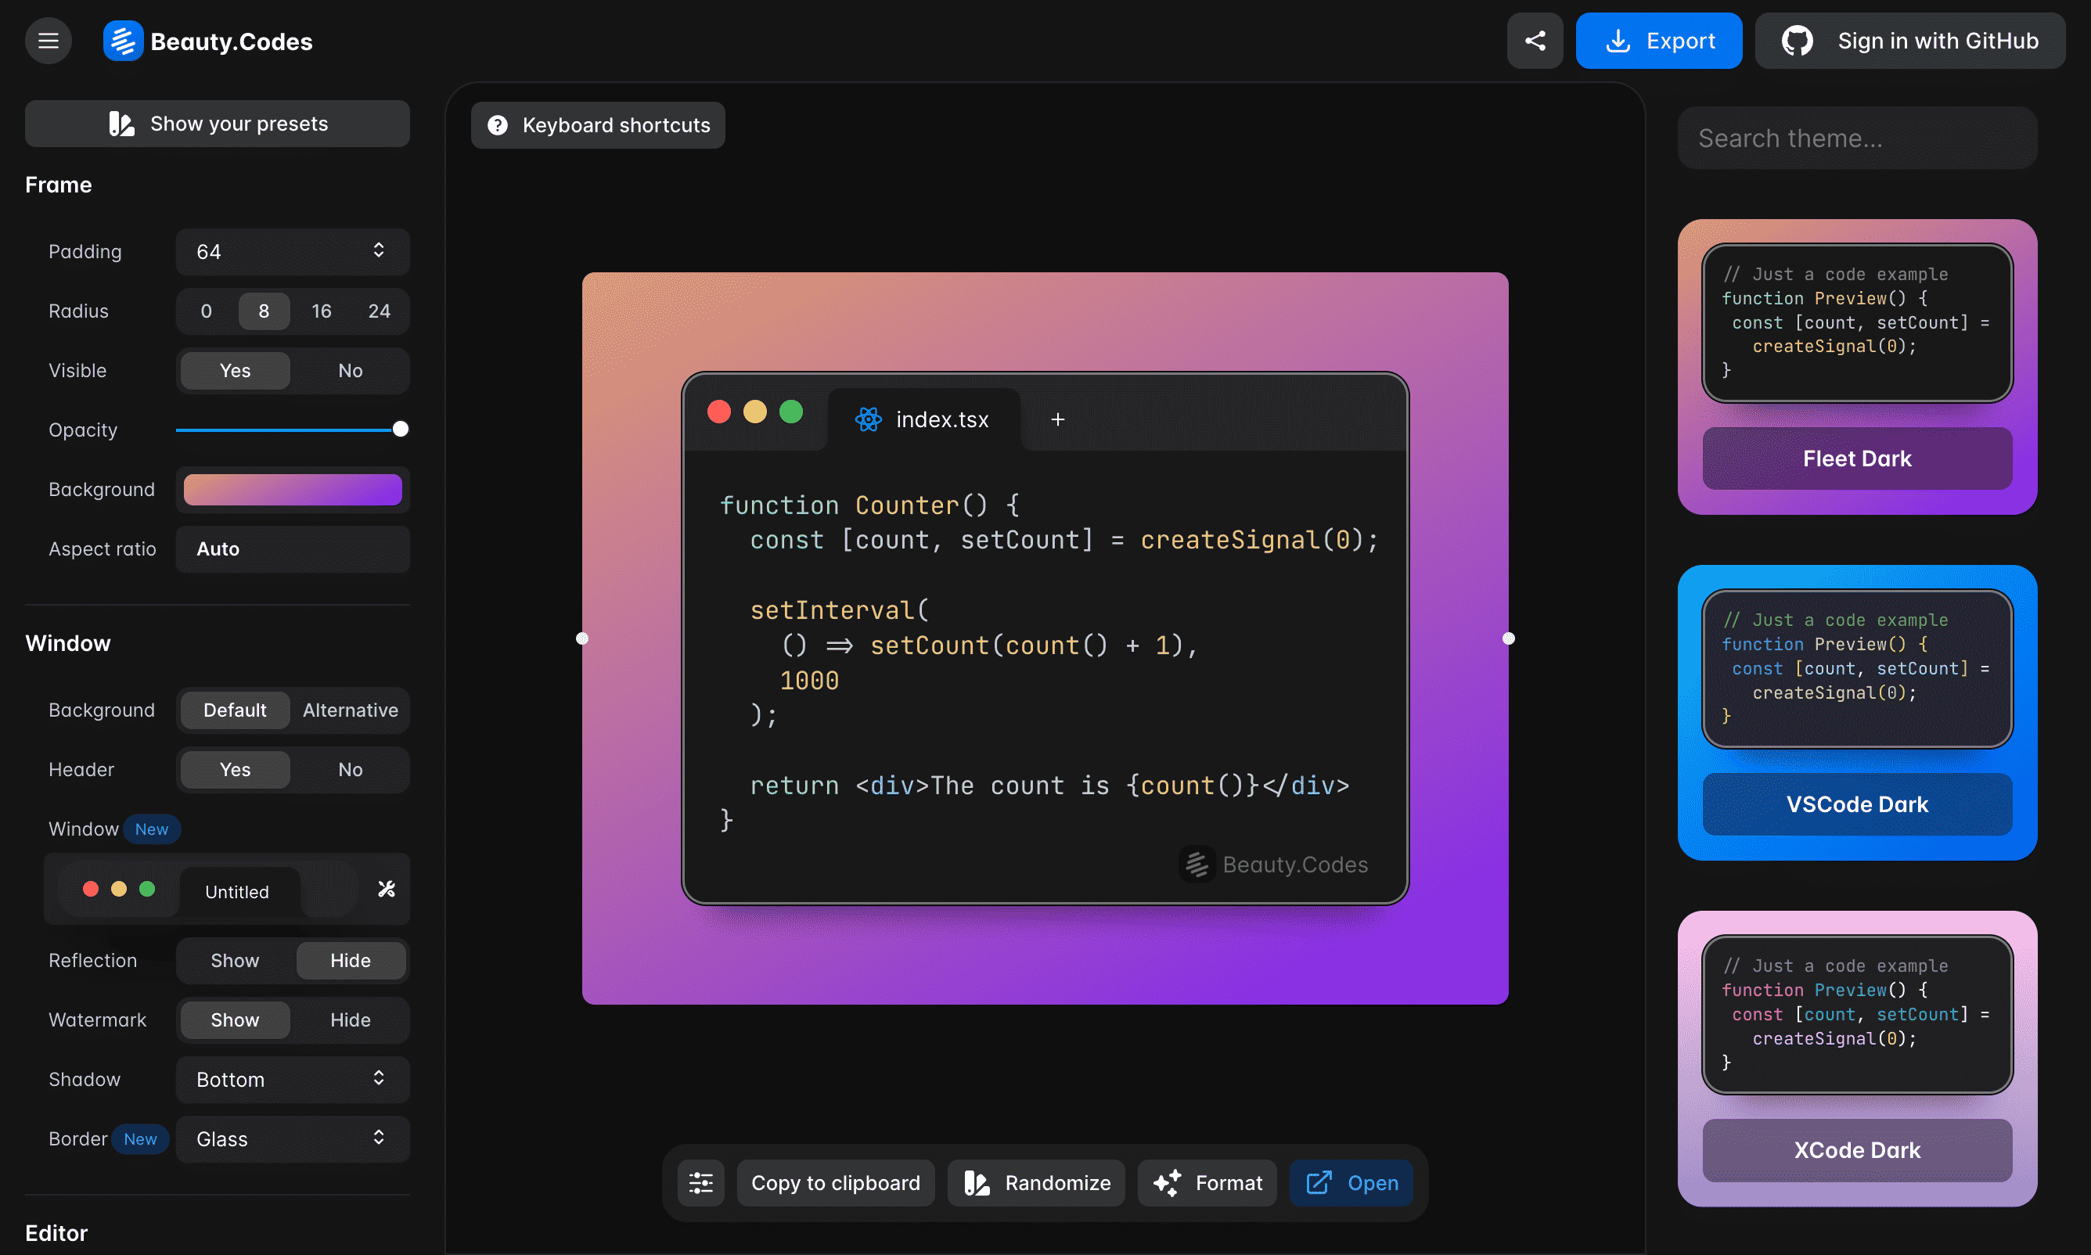Set Radius to 0
The height and width of the screenshot is (1255, 2091).
pyautogui.click(x=206, y=311)
